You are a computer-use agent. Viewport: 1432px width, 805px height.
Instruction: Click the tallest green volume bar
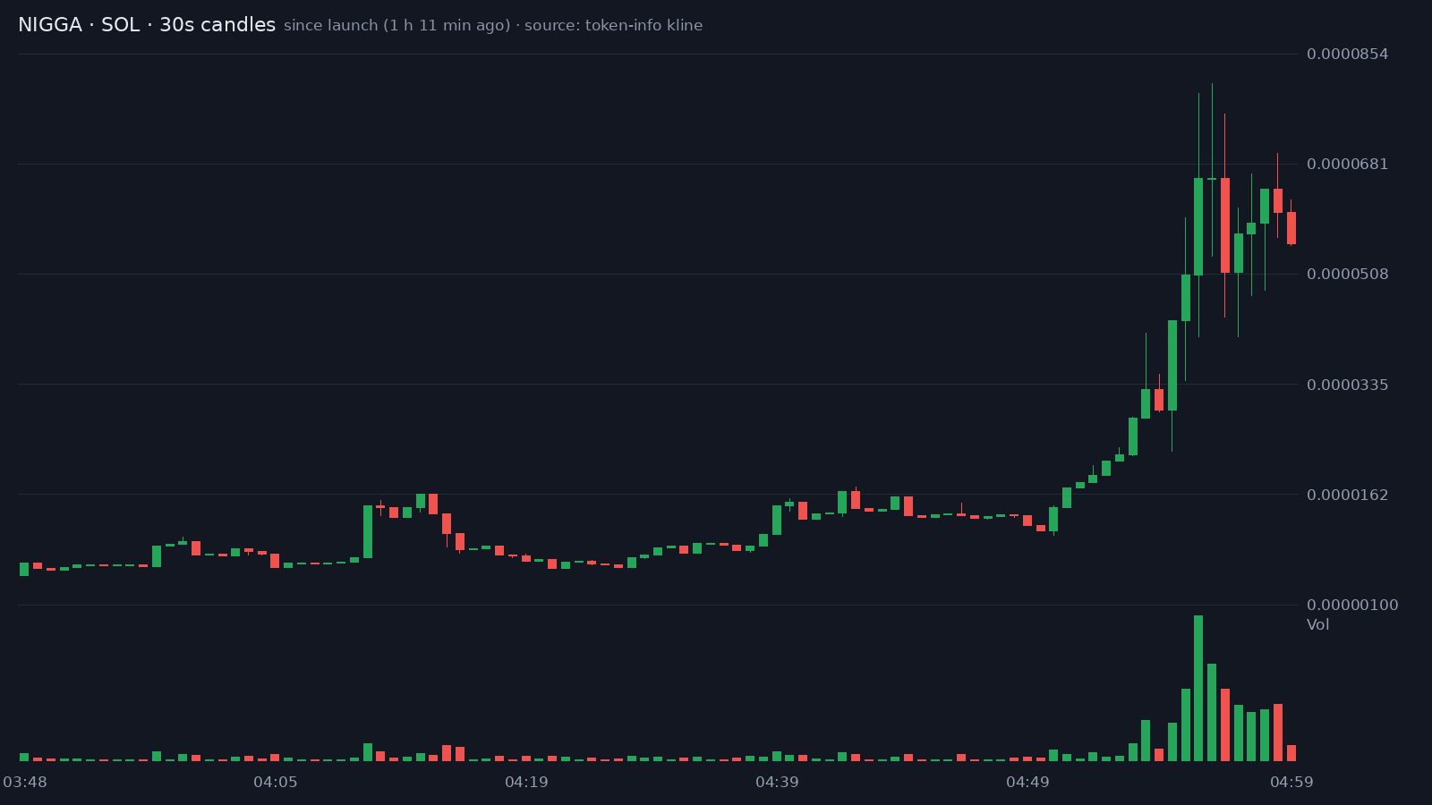coord(1198,688)
